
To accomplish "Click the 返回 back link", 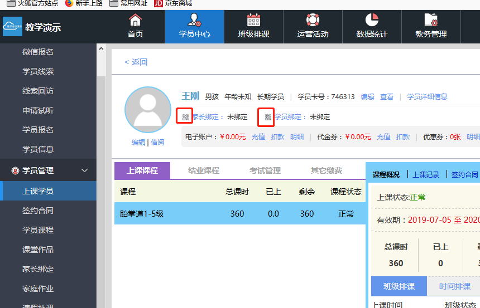I will pyautogui.click(x=136, y=62).
